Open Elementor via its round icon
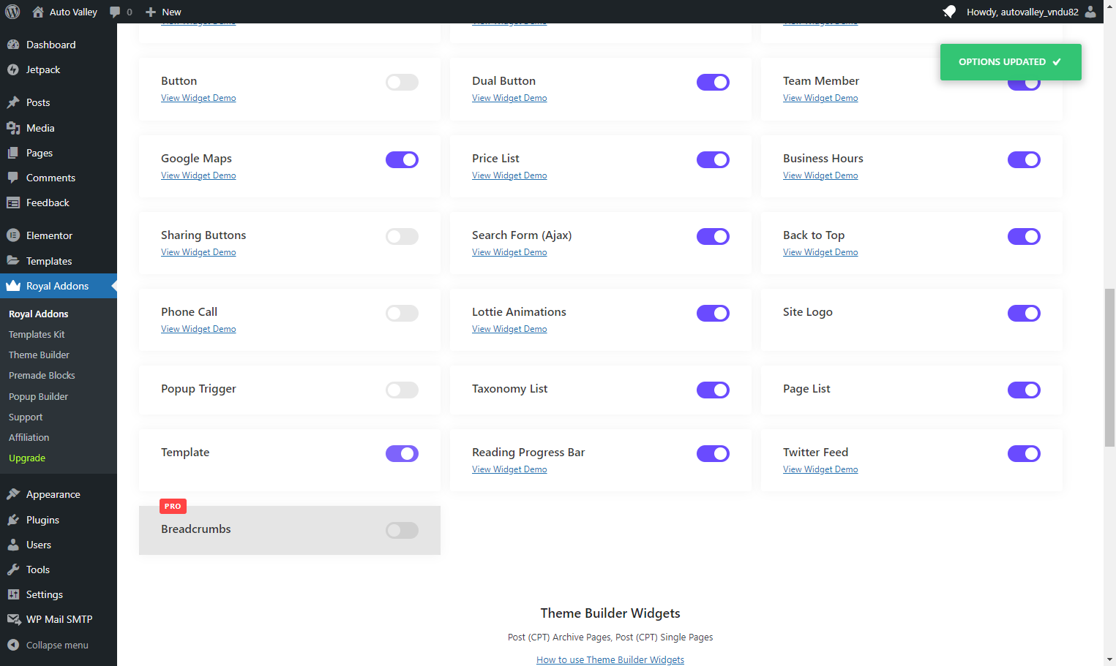Image resolution: width=1116 pixels, height=666 pixels. click(13, 235)
